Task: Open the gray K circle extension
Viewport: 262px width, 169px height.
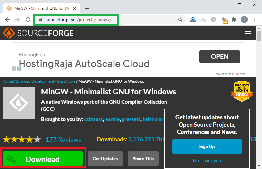Action: pos(213,20)
